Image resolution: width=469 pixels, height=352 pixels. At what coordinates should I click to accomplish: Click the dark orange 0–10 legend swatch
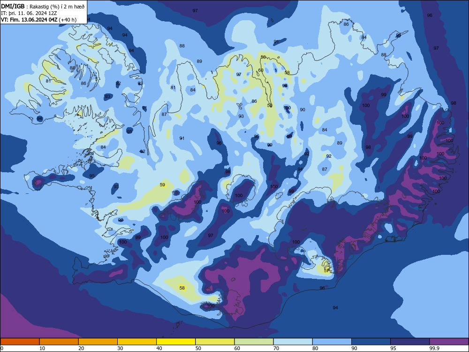coord(20,342)
